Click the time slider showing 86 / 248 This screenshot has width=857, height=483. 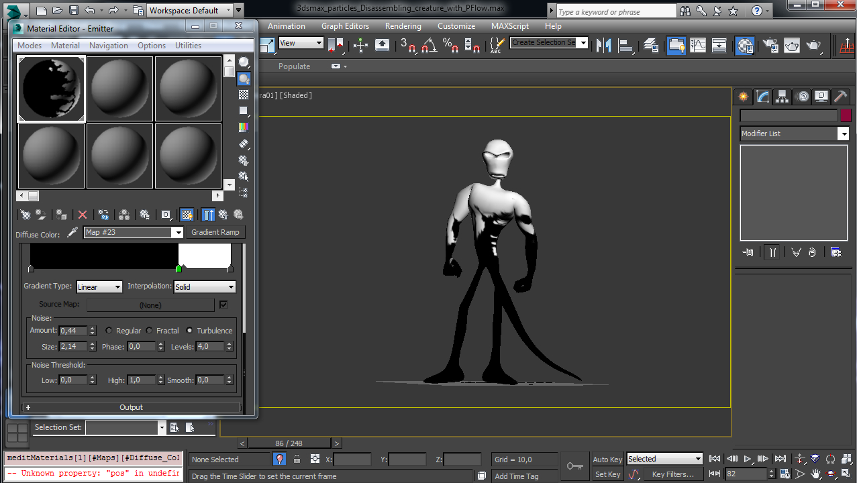[x=289, y=443]
